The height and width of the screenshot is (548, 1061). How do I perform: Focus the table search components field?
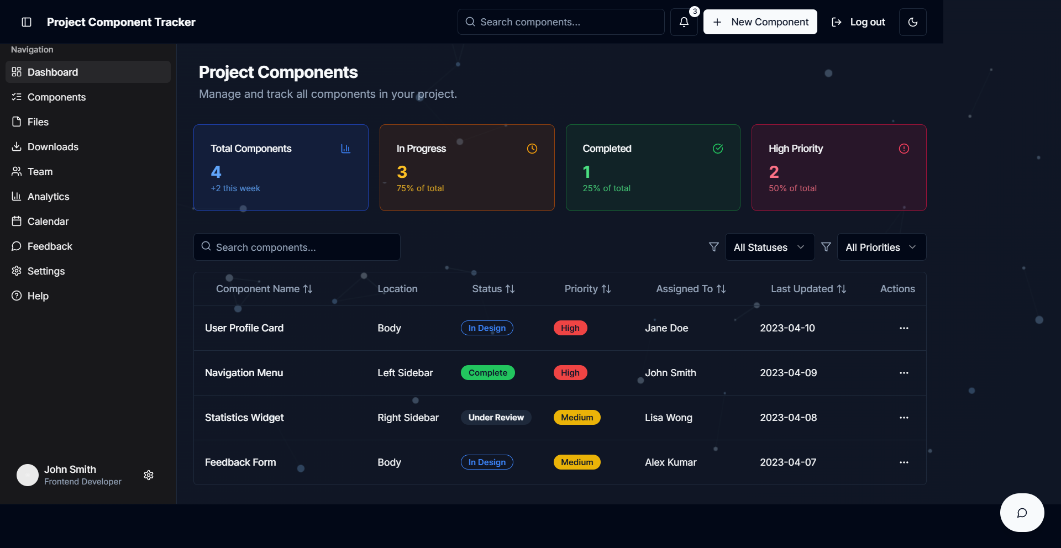(297, 247)
